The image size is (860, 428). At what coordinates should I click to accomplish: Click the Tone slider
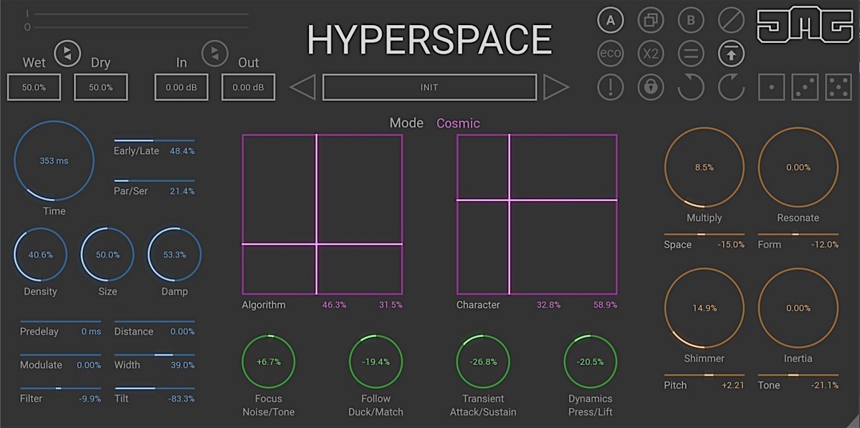(798, 375)
